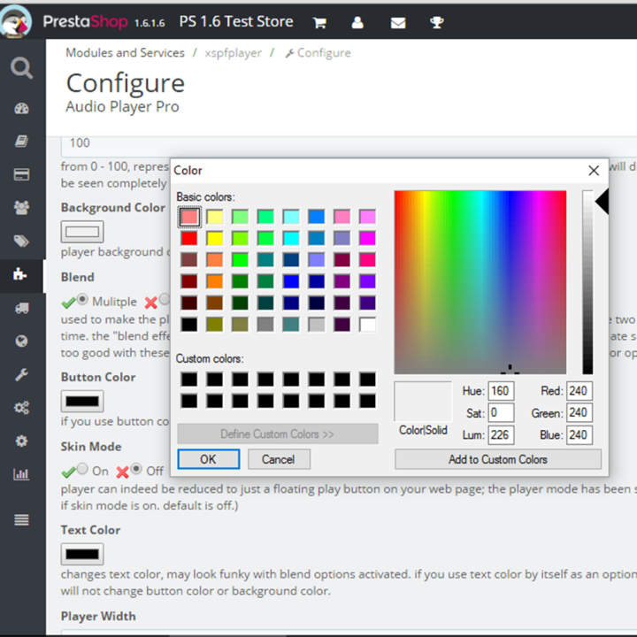
Task: Open the Shipping truck sidebar icon
Action: pos(21,308)
